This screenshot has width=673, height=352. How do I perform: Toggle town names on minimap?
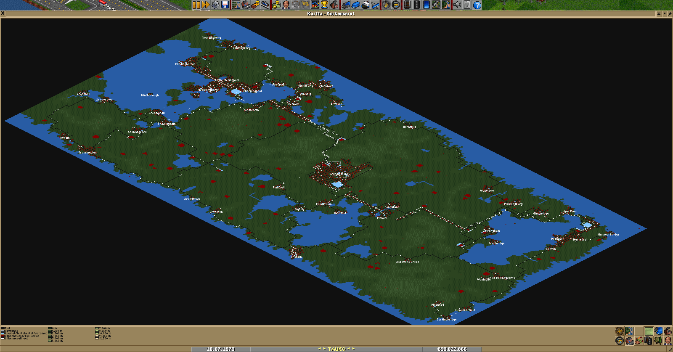[x=629, y=341]
